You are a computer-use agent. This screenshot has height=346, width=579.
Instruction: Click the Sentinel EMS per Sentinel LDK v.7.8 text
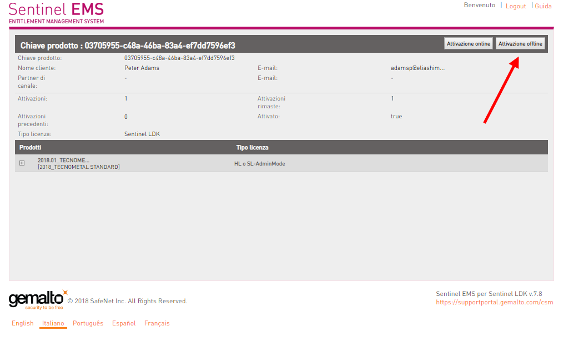pyautogui.click(x=489, y=294)
